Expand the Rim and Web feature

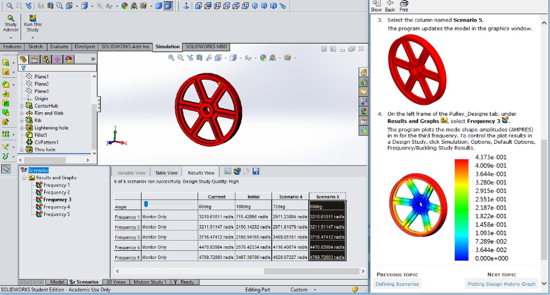pos(22,113)
